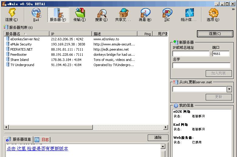Focus the server.met URL text box

point(199,89)
